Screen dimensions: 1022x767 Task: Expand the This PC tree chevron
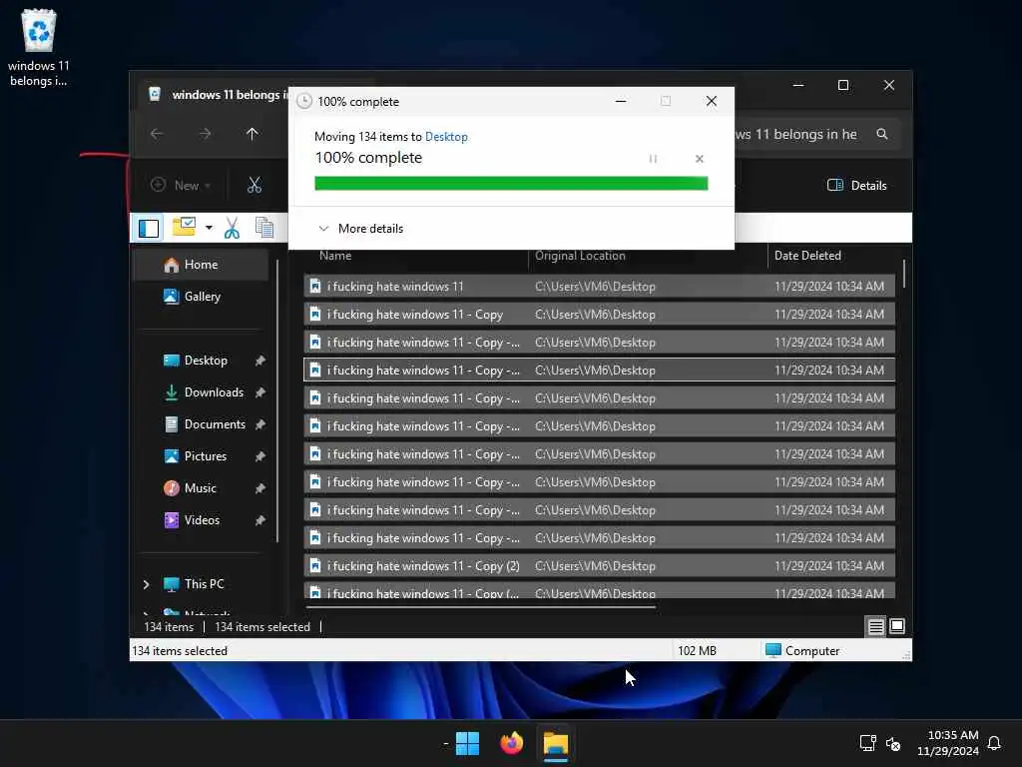pyautogui.click(x=146, y=584)
